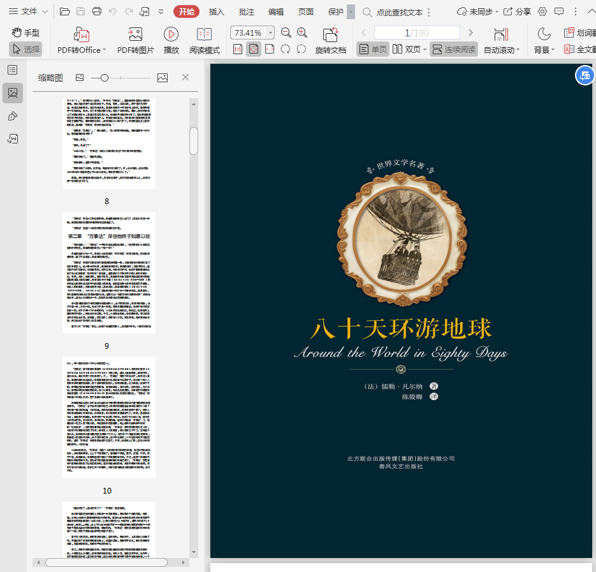This screenshot has width=596, height=572.
Task: Expand the 文件 menu dropdown
Action: 28,11
